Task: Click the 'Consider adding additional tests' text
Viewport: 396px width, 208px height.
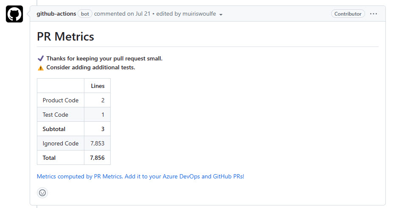Action: point(91,68)
